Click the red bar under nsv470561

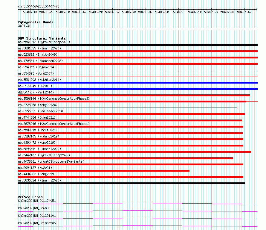(x=137, y=64)
